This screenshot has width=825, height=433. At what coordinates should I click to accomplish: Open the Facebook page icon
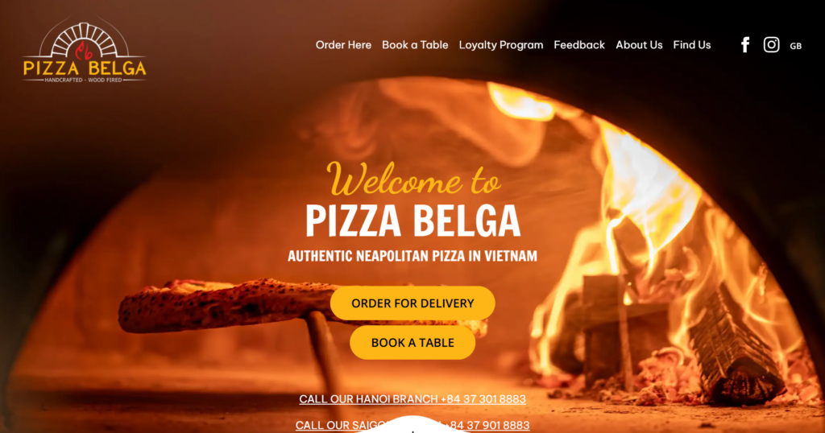click(745, 45)
